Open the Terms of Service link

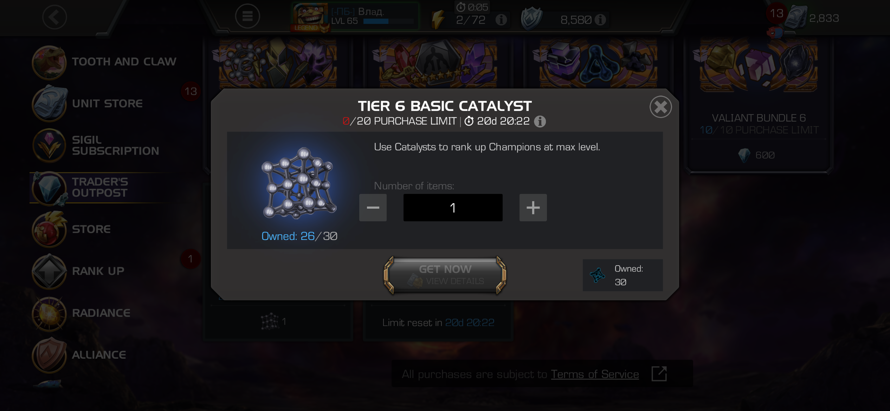(x=595, y=374)
